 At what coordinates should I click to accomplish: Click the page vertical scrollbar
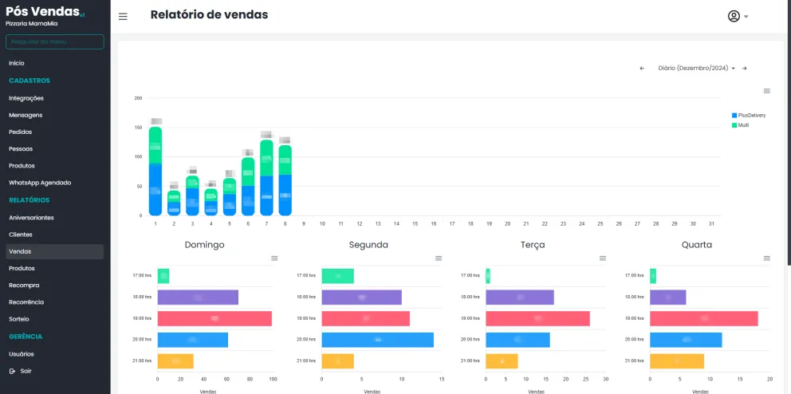[x=789, y=131]
